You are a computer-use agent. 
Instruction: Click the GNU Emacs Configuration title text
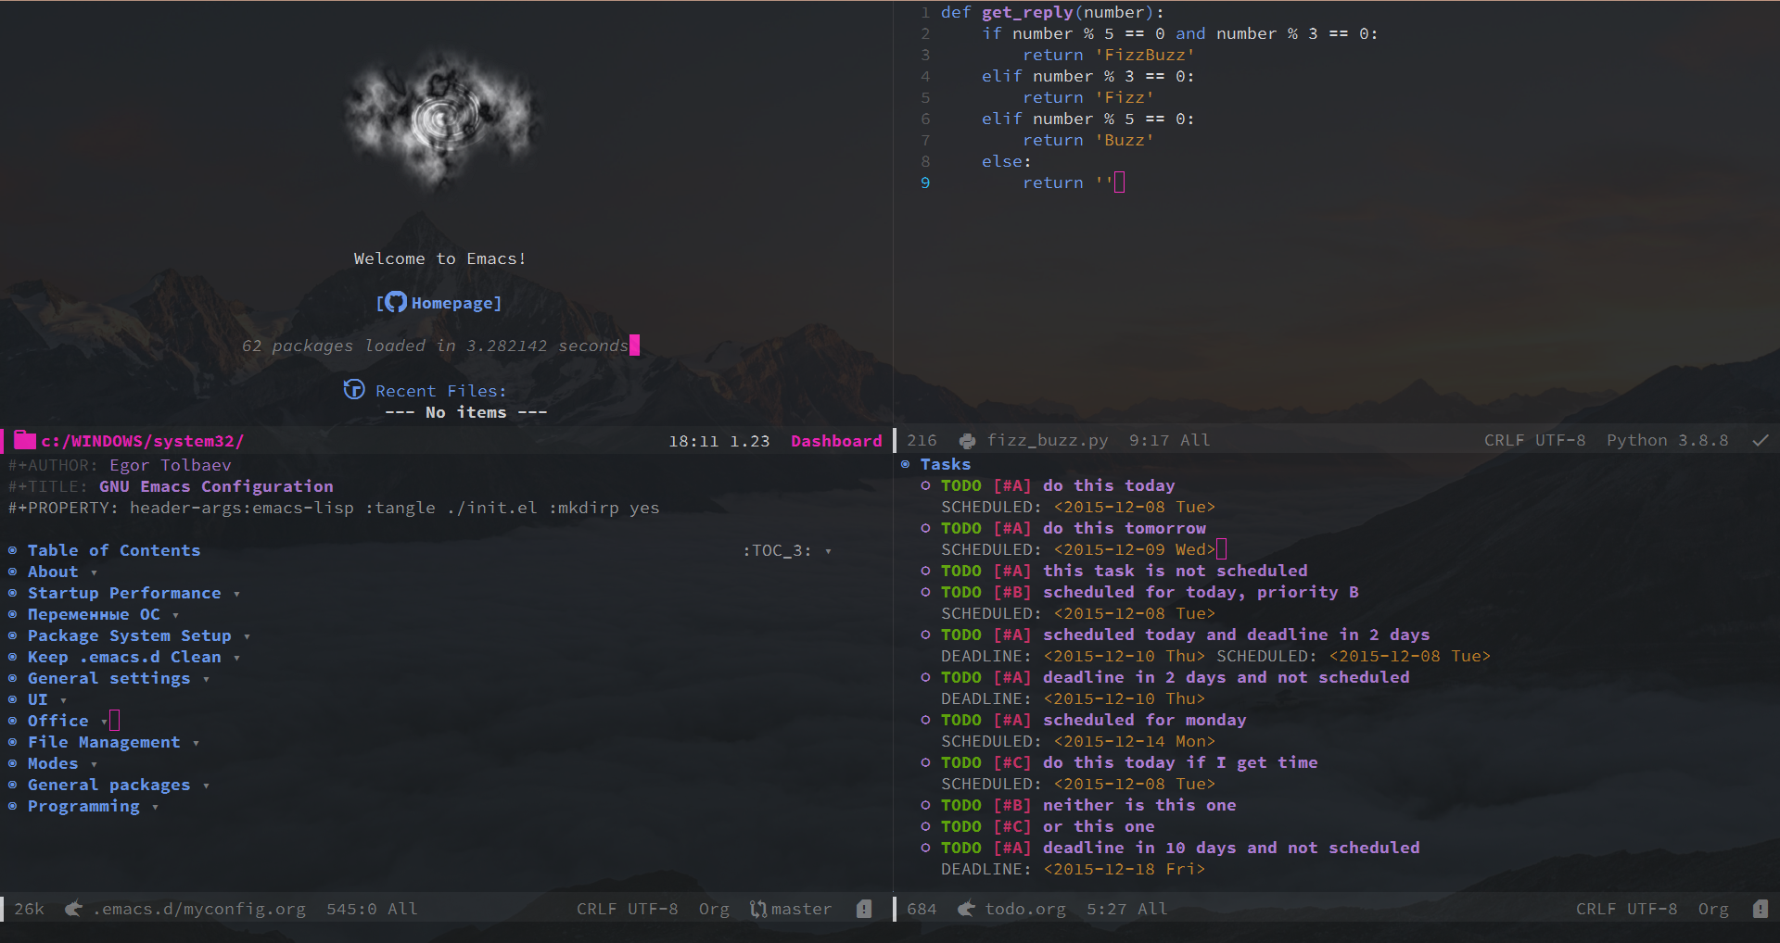[x=216, y=486]
